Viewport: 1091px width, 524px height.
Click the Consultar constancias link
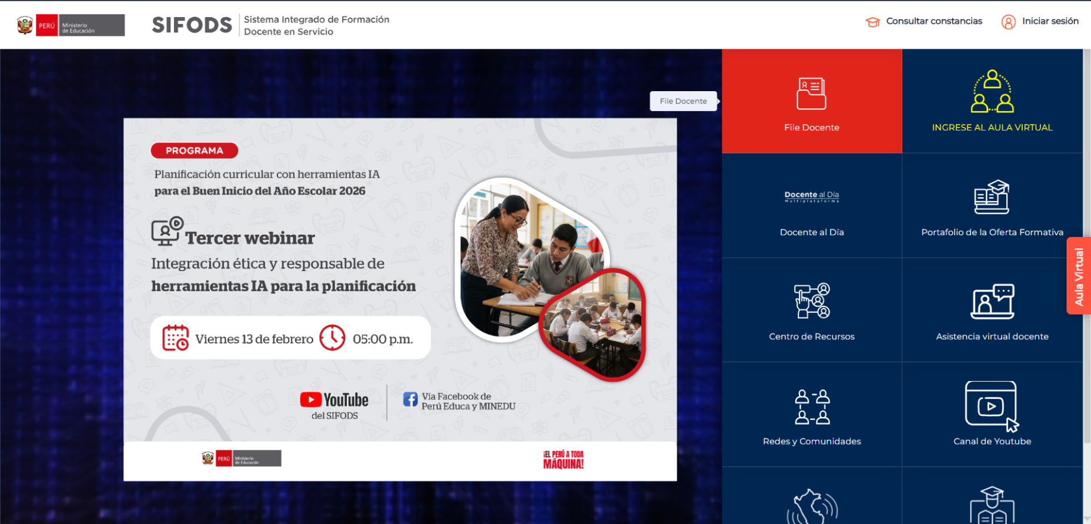point(933,21)
